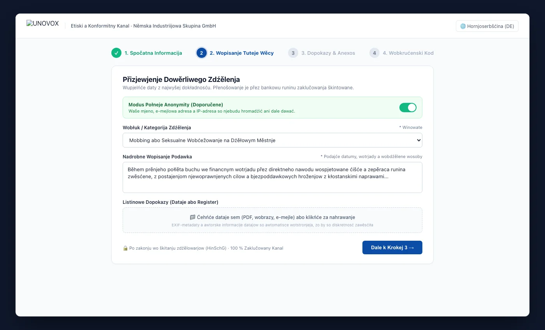Click the Etiski a Konformitny Kanal header text
545x330 pixels.
[143, 26]
